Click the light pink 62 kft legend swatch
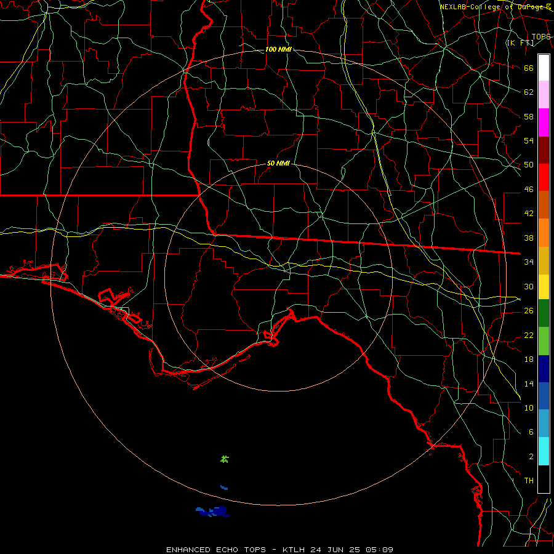 pos(544,95)
